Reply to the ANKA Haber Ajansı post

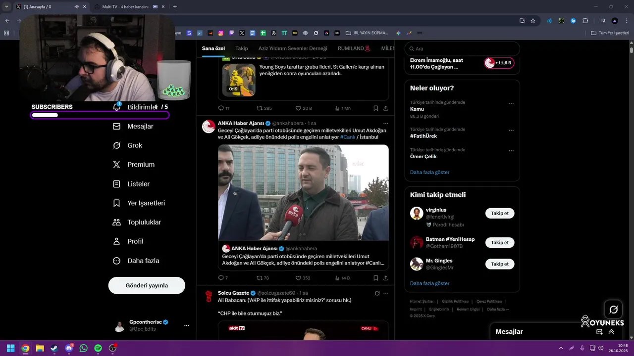point(221,278)
